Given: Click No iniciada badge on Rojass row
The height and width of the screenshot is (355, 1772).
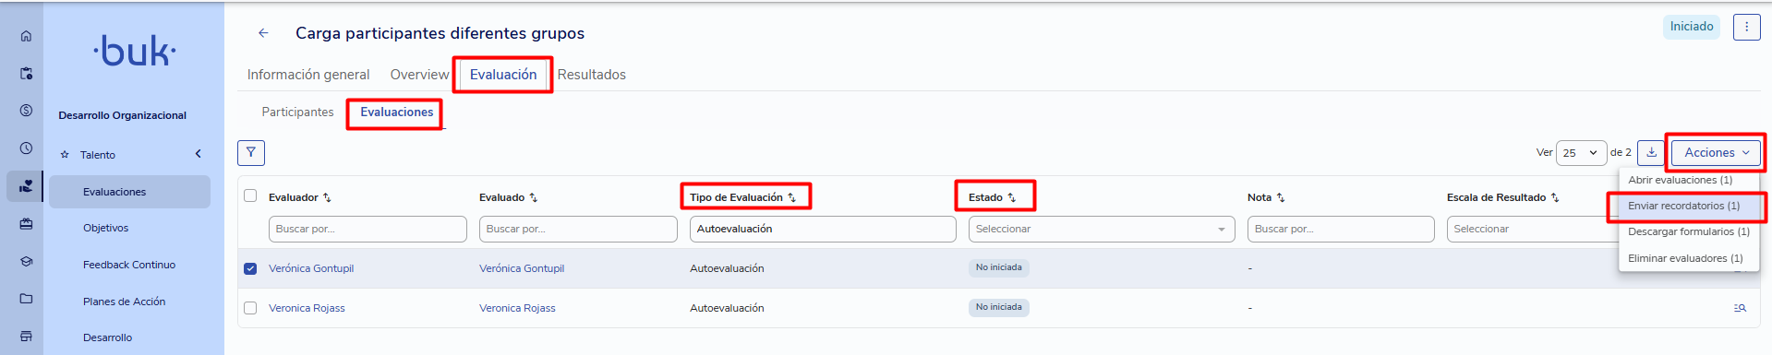Looking at the screenshot, I should click(998, 307).
